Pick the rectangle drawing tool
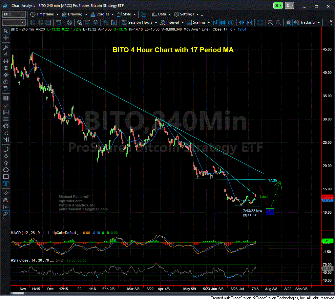335x300 pixels. (6, 177)
